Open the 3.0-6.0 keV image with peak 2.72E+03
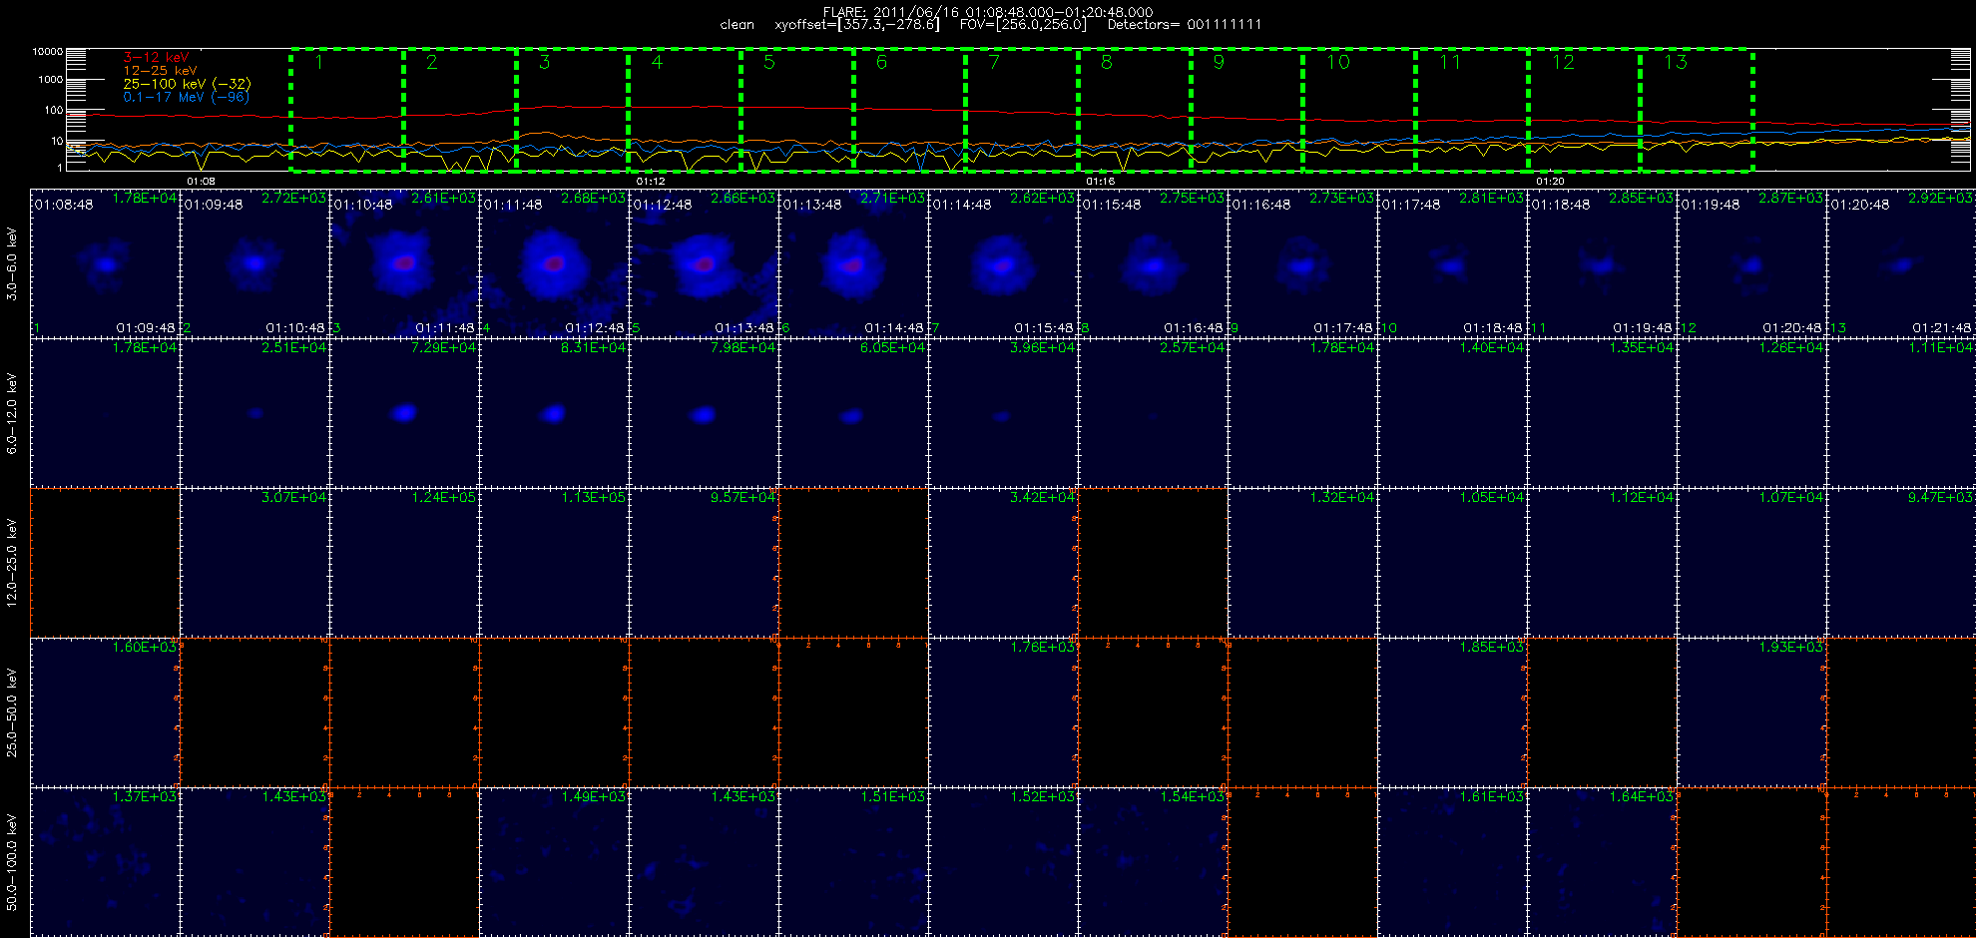The height and width of the screenshot is (938, 1976). tap(254, 263)
